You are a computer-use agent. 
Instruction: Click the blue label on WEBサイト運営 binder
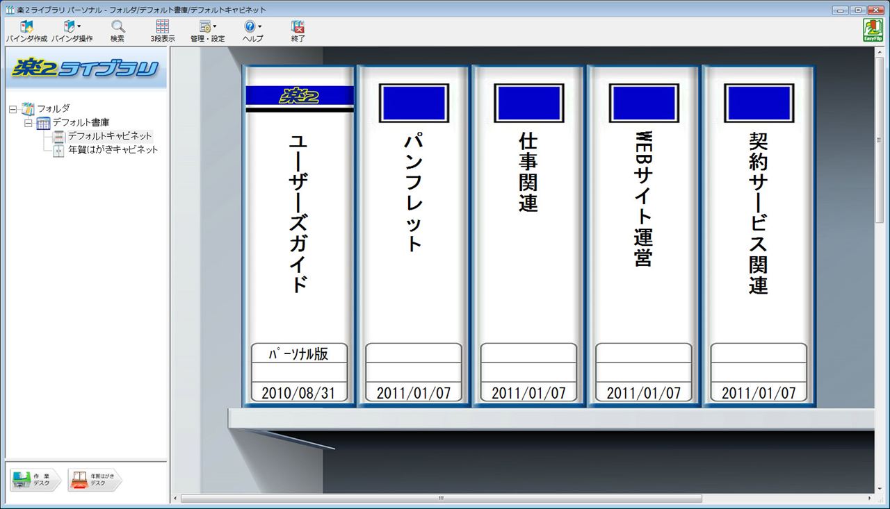pos(643,103)
